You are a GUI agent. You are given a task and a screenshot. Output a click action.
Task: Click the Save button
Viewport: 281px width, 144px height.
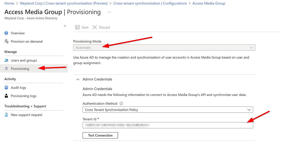tap(82, 27)
